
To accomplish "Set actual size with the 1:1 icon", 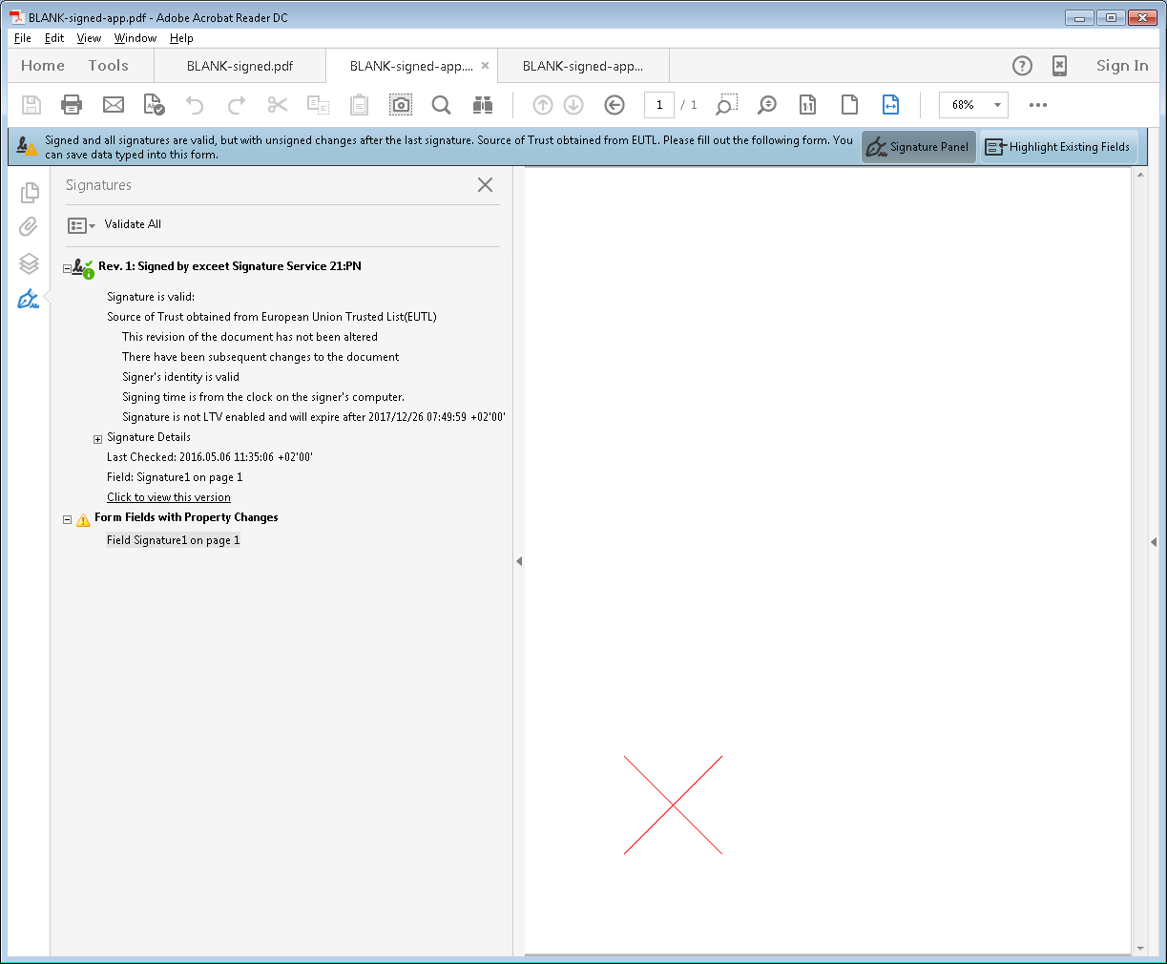I will (807, 105).
